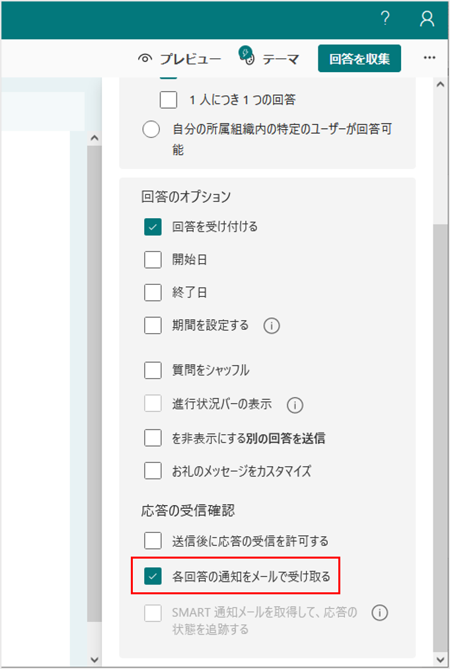
Task: Click the プレビュー text button
Action: 190,59
